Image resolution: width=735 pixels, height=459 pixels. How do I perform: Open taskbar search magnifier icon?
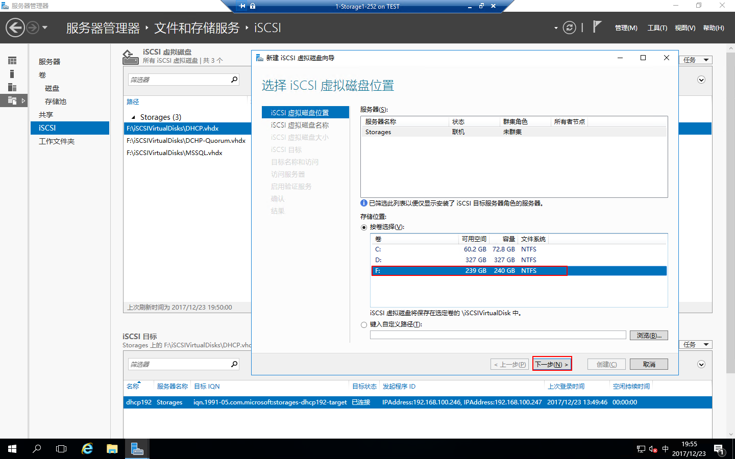point(37,449)
